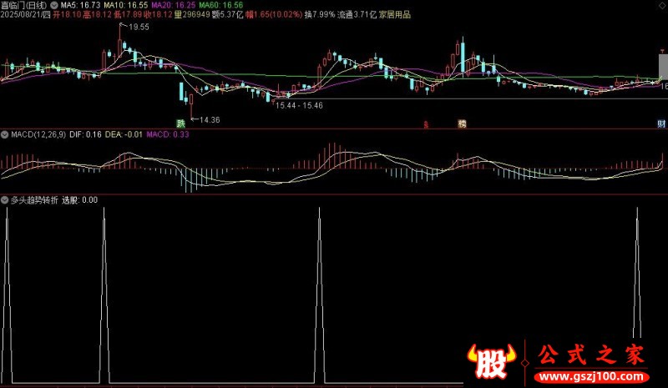Select the purple MA20: 16.25 label
The image size is (668, 388).
coord(174,6)
